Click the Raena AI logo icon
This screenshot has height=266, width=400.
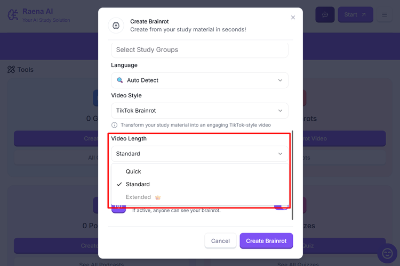pyautogui.click(x=13, y=15)
